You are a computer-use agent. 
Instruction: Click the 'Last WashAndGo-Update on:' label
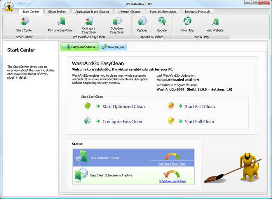(176, 76)
